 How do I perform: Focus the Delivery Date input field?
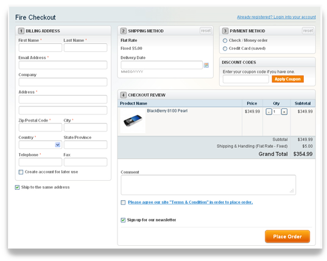161,65
